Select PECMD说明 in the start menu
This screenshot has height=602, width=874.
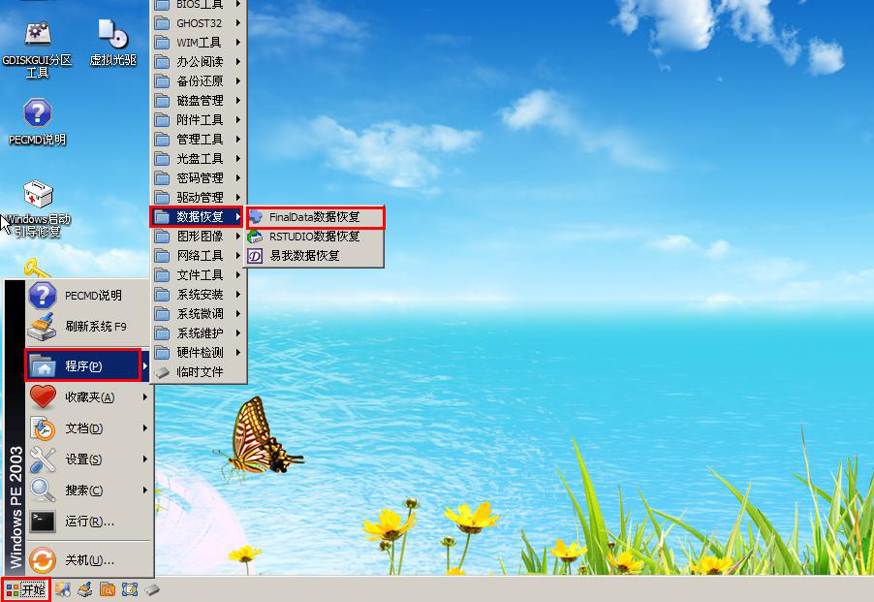pyautogui.click(x=87, y=296)
